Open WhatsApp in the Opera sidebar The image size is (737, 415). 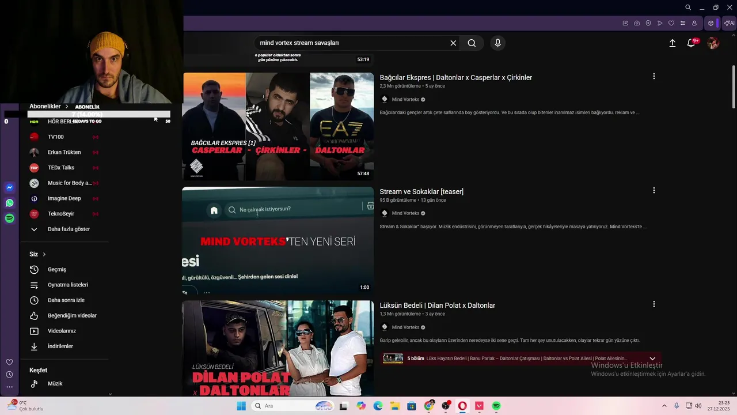[9, 203]
